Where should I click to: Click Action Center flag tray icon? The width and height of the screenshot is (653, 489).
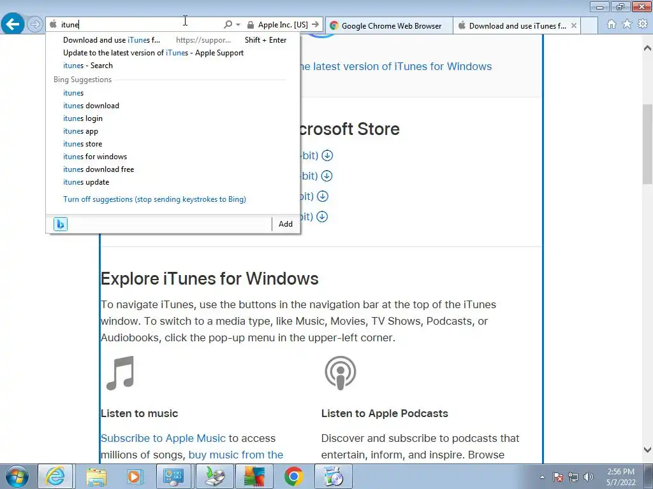tap(558, 477)
